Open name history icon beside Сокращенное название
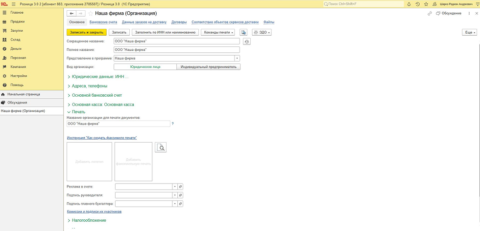 click(247, 42)
